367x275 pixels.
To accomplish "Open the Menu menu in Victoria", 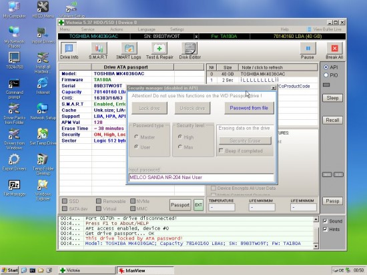I will click(65, 29).
